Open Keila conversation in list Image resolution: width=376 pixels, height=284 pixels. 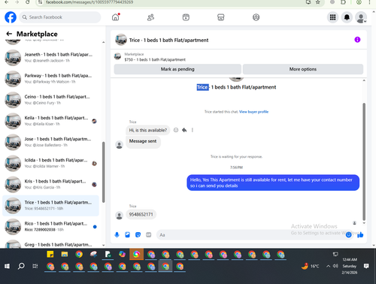50,121
